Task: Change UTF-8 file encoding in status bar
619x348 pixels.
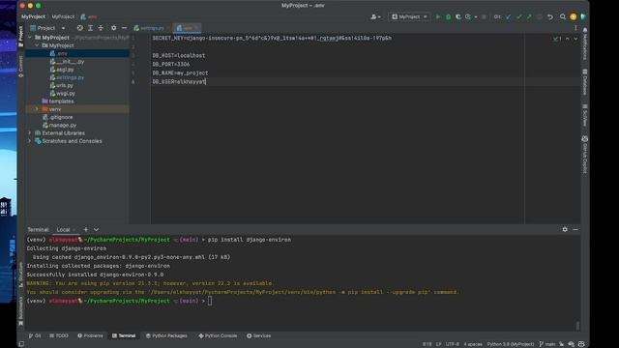Action: coord(453,344)
